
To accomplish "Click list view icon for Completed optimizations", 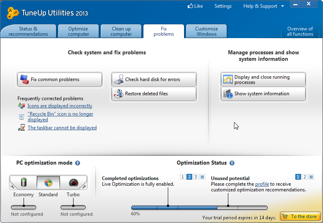I will click(x=202, y=177).
